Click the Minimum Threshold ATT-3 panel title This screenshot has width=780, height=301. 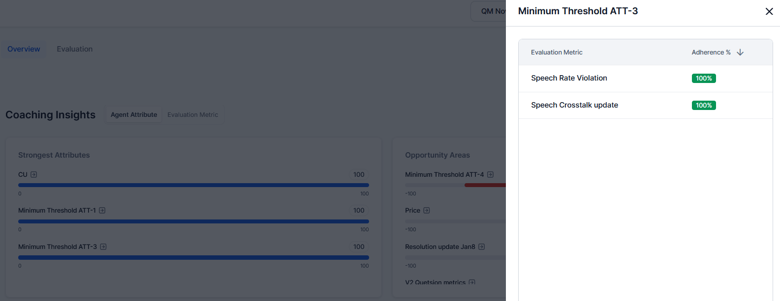point(578,11)
